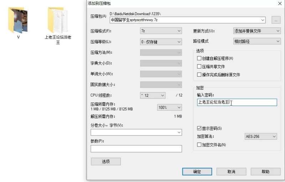
Task: Expand the 压缩格式 7z dropdown
Action: coord(161,31)
